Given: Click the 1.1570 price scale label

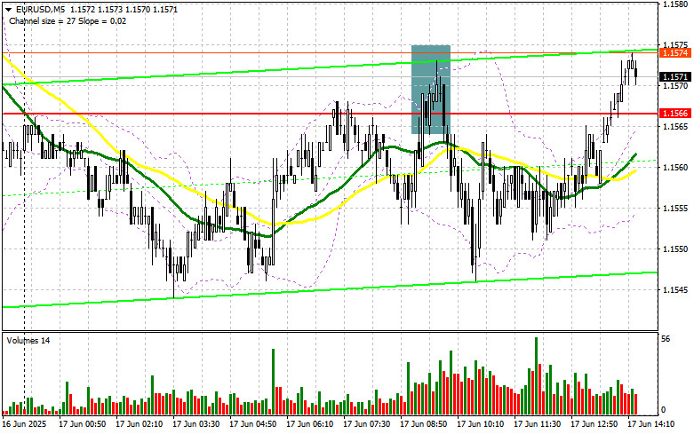Looking at the screenshot, I should point(675,86).
